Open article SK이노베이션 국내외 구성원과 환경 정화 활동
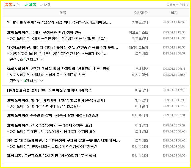This screenshot has height=168, width=191. click(x=44, y=32)
